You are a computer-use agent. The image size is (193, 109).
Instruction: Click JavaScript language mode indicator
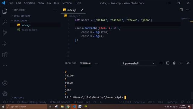[172, 102]
